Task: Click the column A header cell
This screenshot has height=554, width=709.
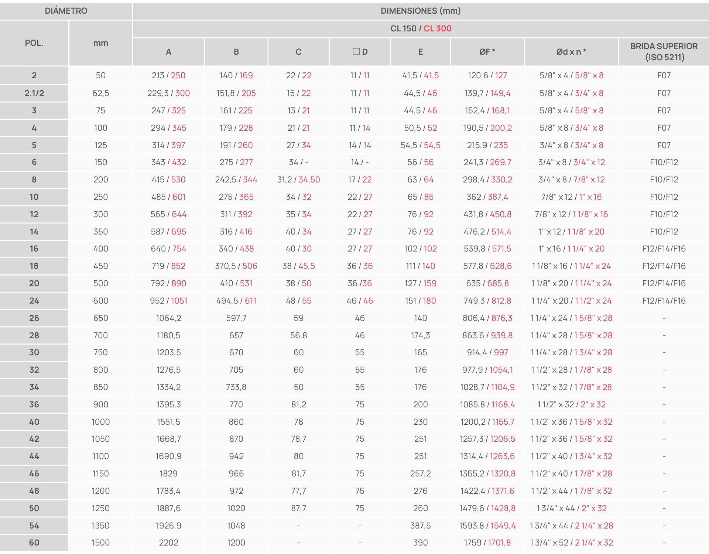Action: point(168,52)
